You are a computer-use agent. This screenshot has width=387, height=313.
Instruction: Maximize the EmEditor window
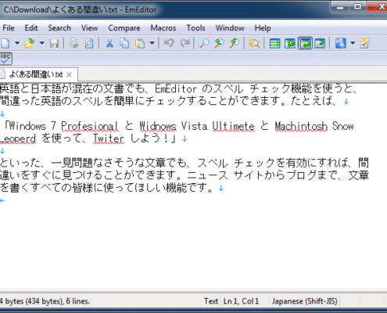(358, 7)
